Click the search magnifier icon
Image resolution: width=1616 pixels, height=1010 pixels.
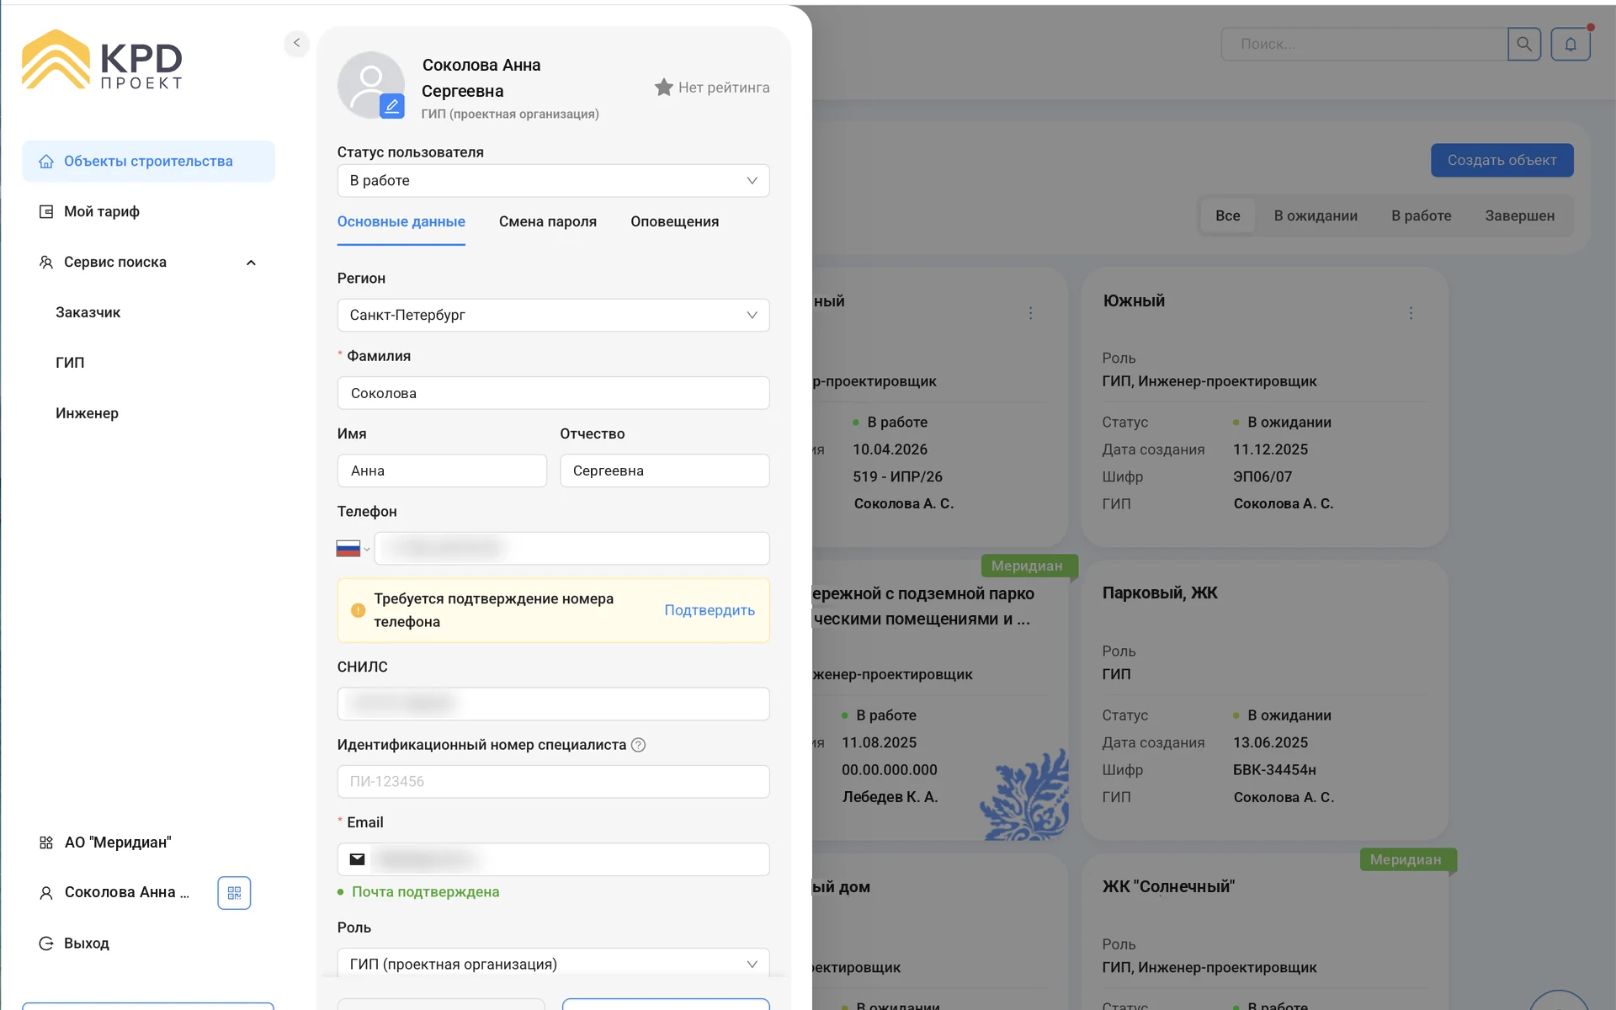[x=1524, y=44]
